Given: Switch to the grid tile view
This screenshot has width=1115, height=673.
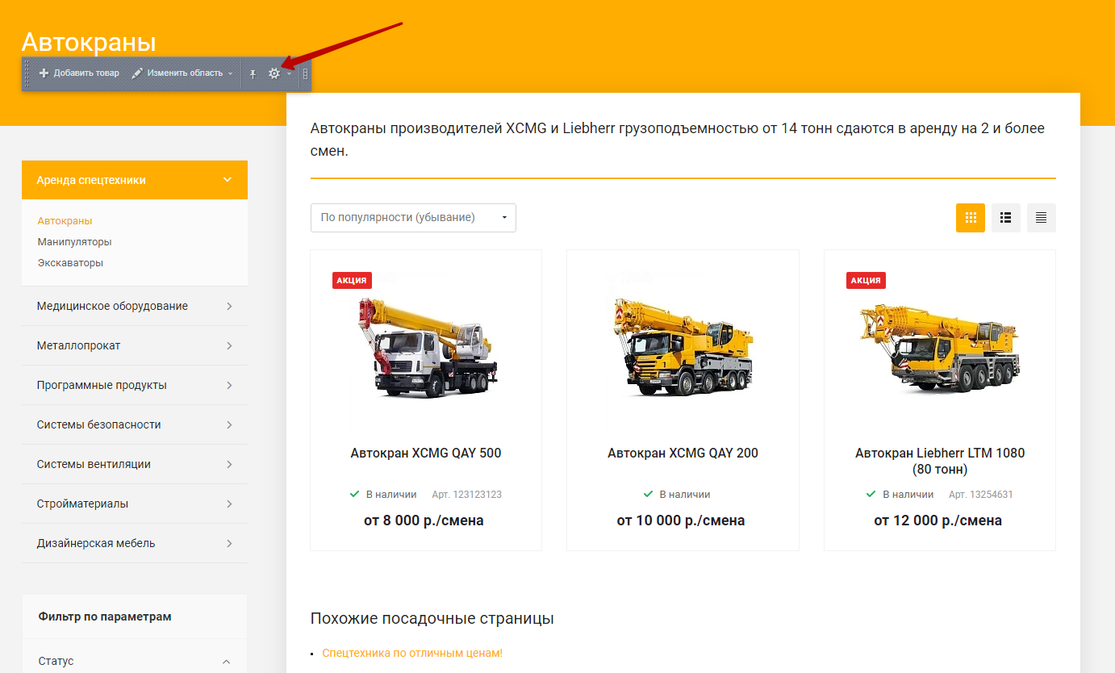Looking at the screenshot, I should pyautogui.click(x=971, y=218).
